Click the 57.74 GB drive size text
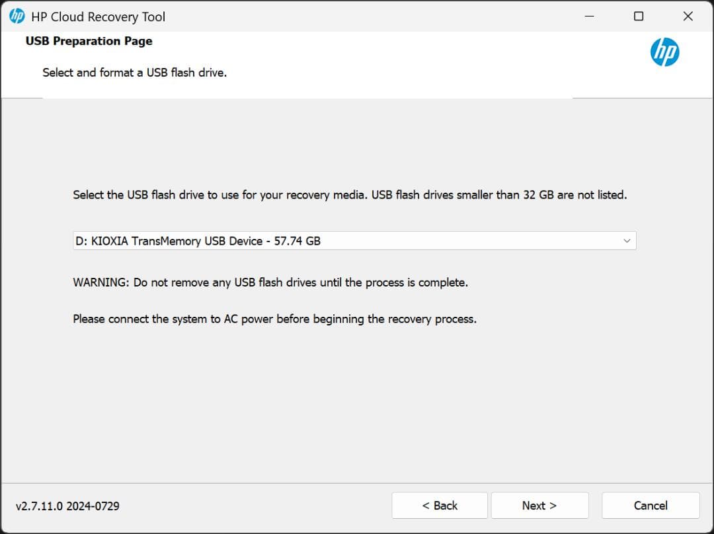 (297, 240)
